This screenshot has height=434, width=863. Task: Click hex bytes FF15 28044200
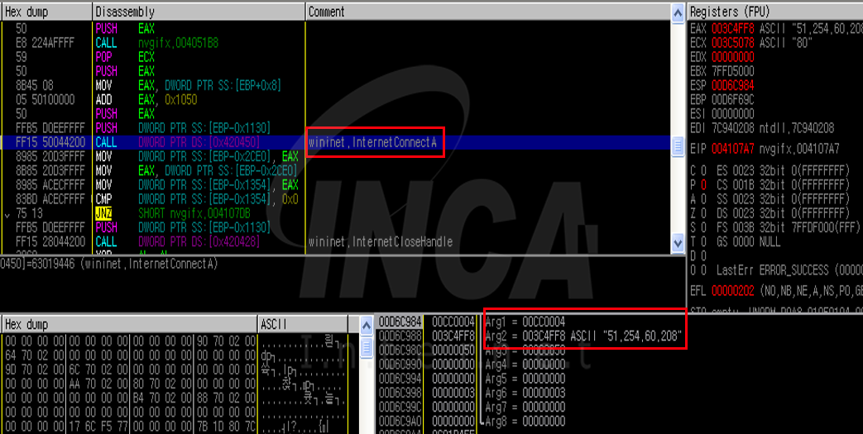pyautogui.click(x=50, y=241)
